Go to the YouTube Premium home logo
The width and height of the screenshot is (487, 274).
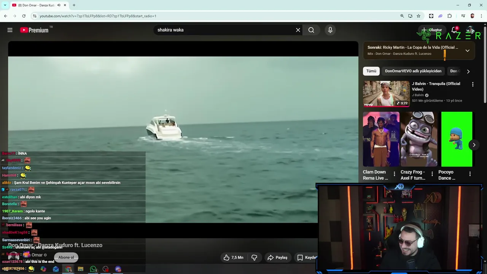(x=35, y=30)
